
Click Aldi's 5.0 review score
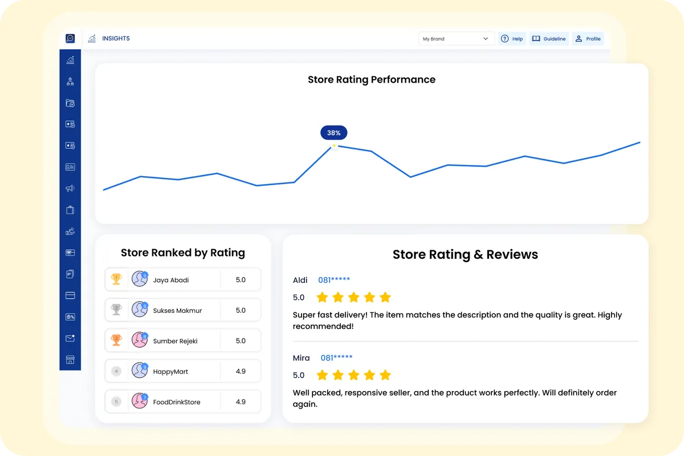click(299, 298)
